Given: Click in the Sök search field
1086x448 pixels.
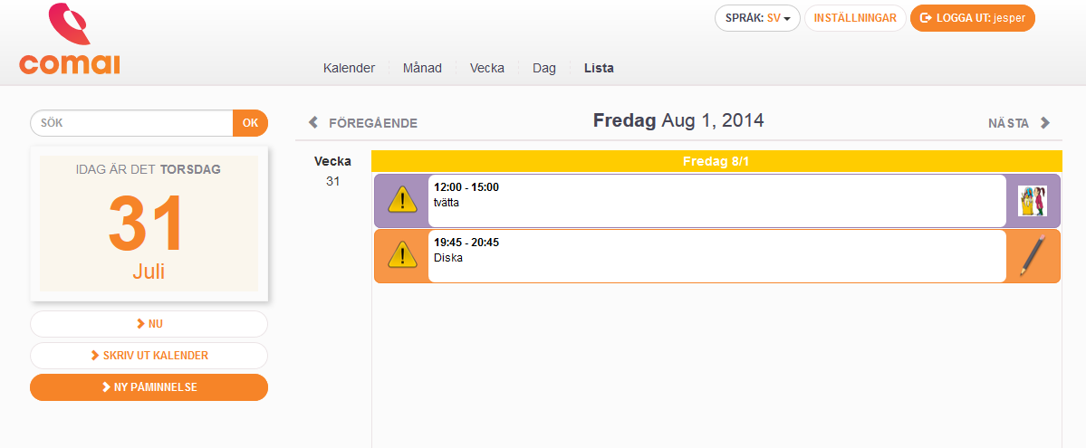Looking at the screenshot, I should 131,123.
